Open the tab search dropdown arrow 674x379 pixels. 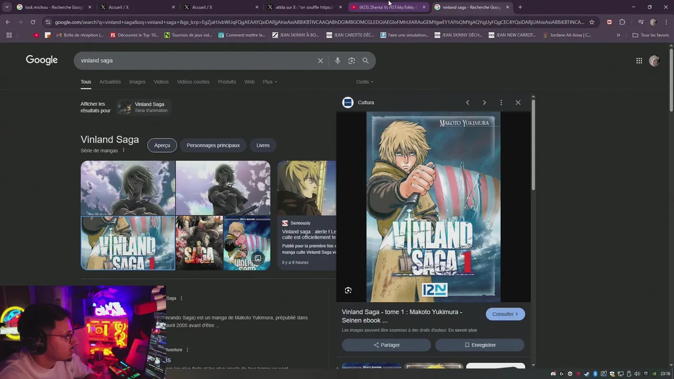tap(7, 7)
